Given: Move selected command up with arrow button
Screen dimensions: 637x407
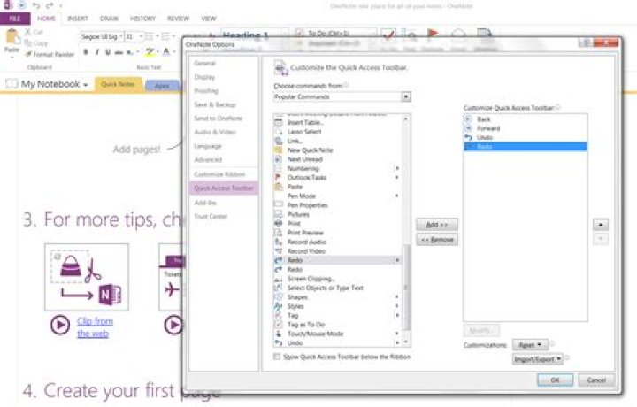Looking at the screenshot, I should pos(601,224).
